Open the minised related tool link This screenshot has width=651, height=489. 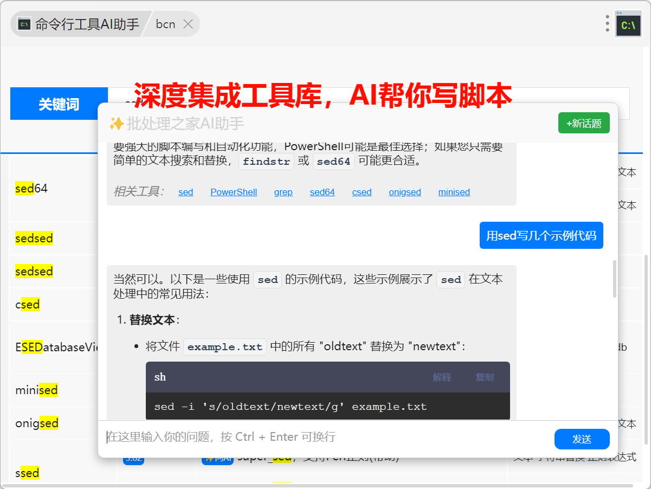[454, 192]
